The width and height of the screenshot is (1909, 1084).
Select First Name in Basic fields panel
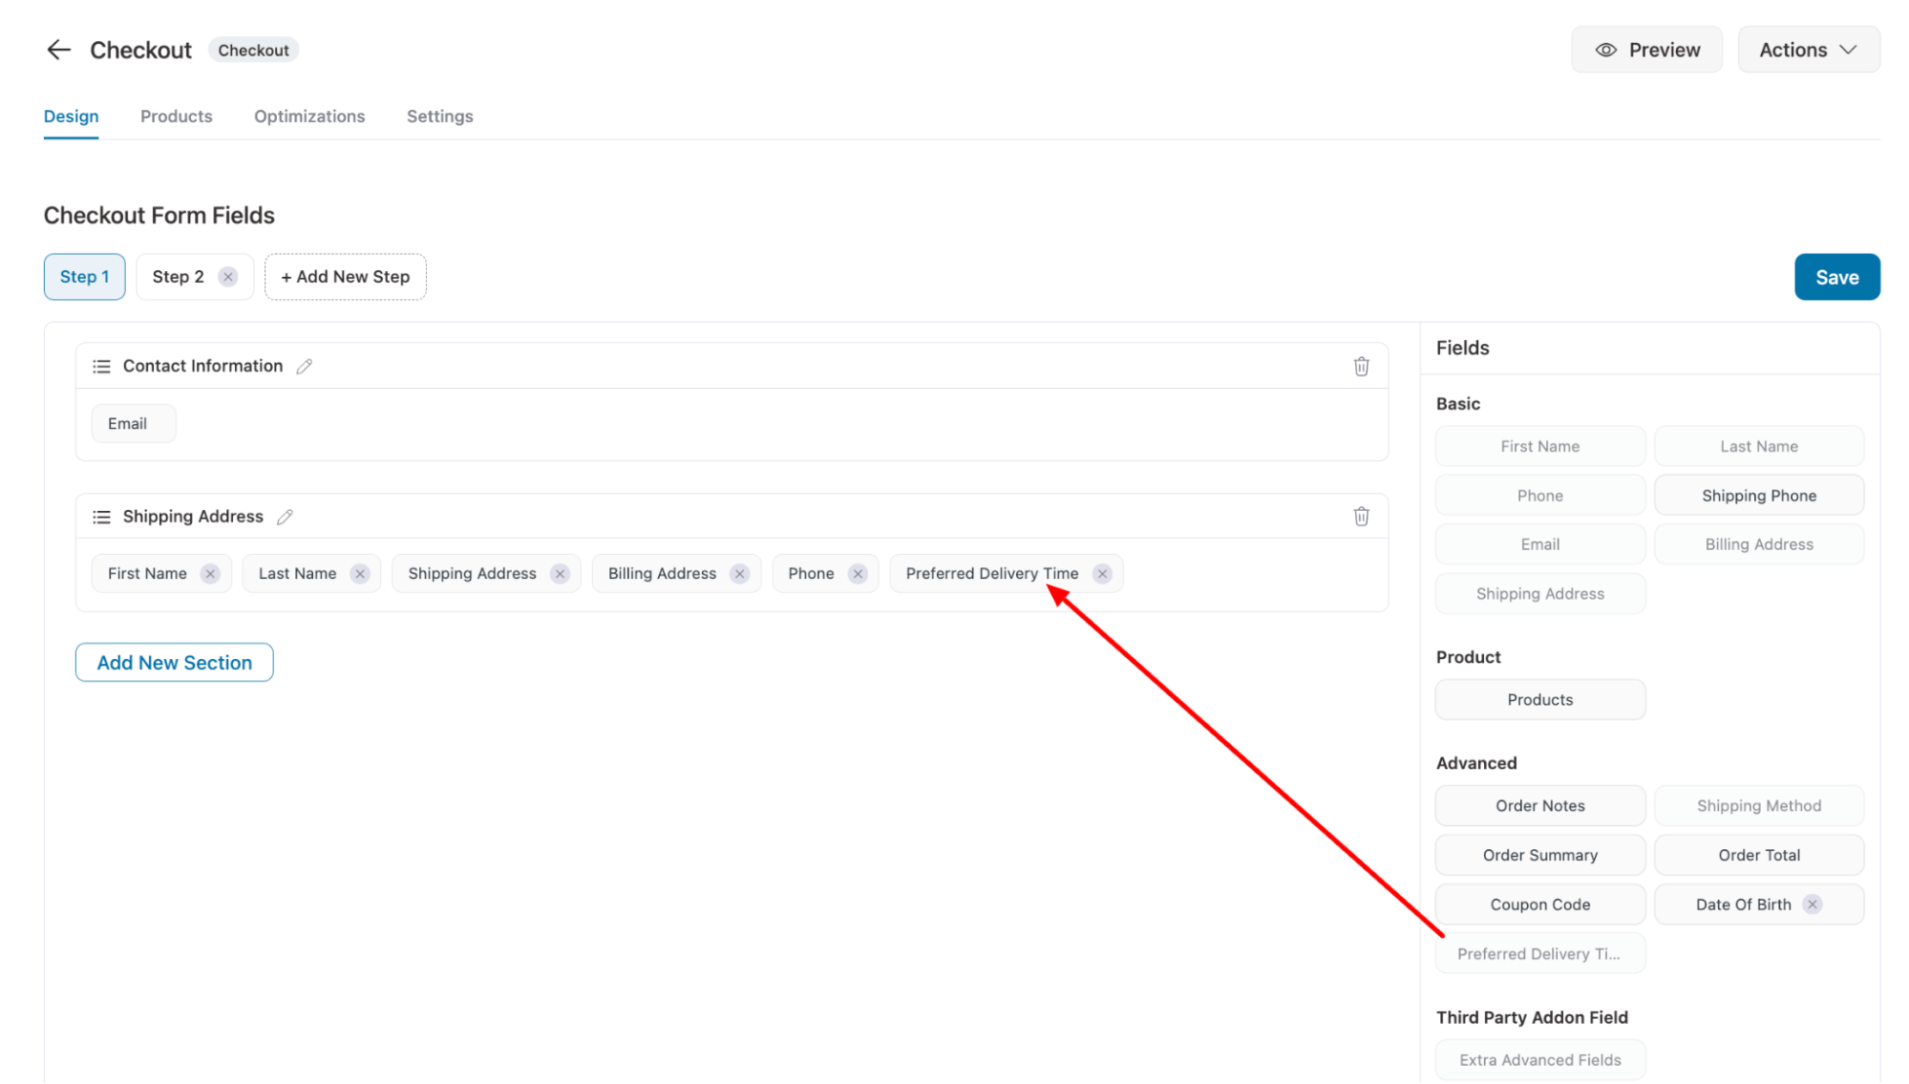click(1539, 447)
